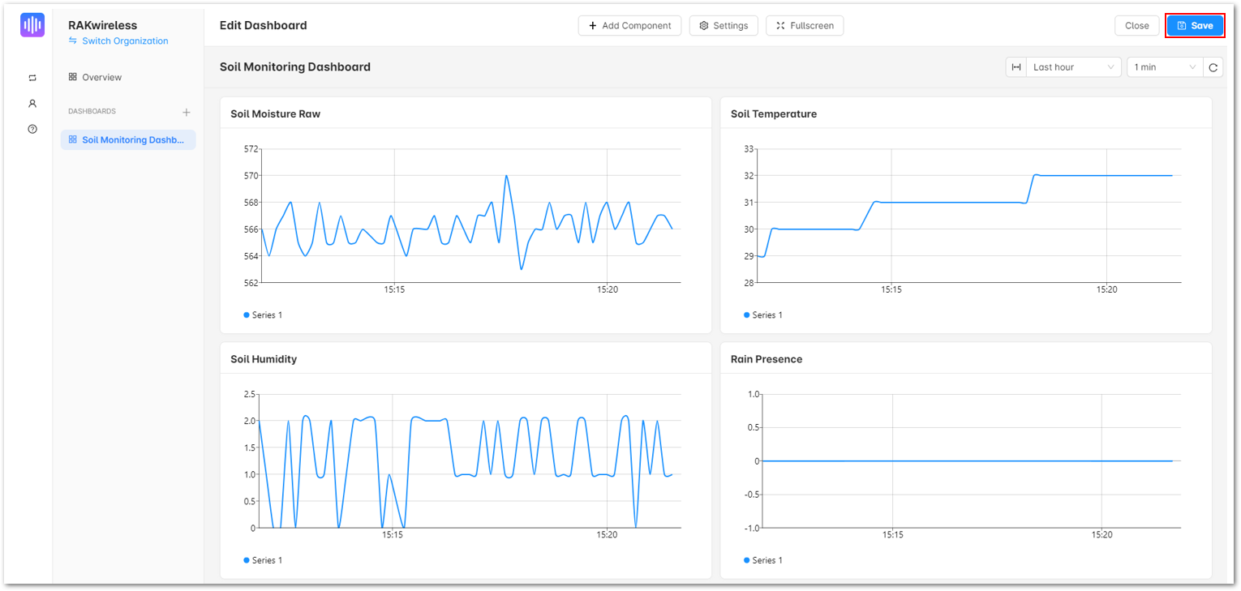
Task: Open dashboard Settings
Action: 724,26
